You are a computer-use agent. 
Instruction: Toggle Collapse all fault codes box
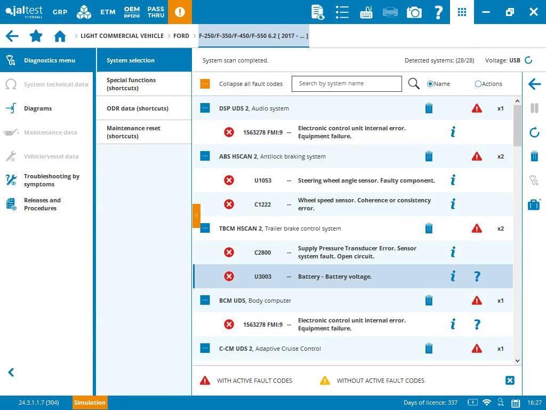pos(205,84)
